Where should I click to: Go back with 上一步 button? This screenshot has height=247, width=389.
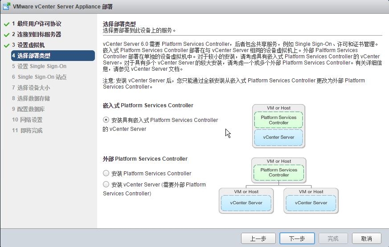point(258,239)
